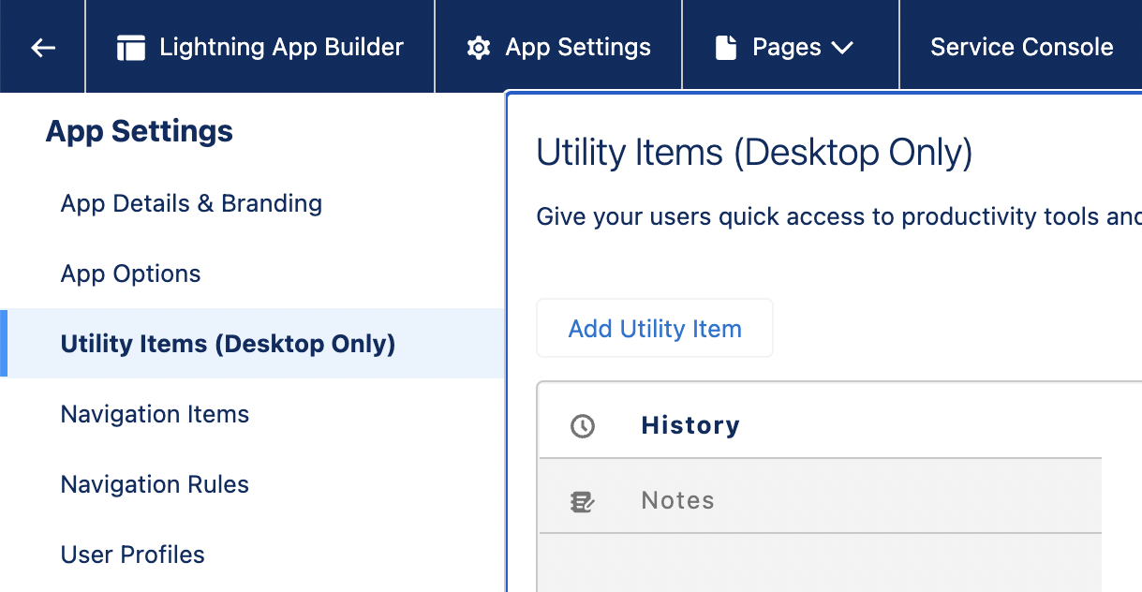Click Add Utility Item

pyautogui.click(x=654, y=328)
